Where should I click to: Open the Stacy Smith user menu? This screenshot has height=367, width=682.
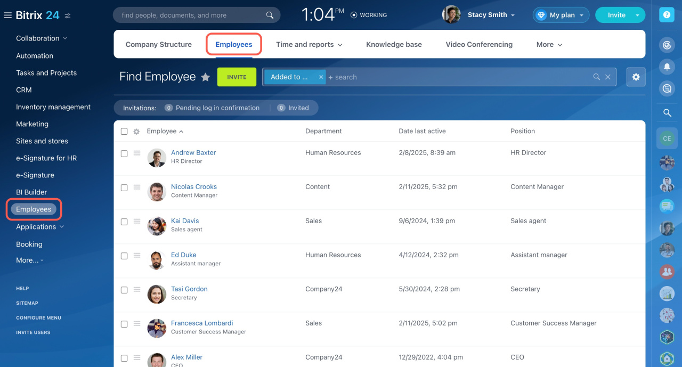pos(491,15)
